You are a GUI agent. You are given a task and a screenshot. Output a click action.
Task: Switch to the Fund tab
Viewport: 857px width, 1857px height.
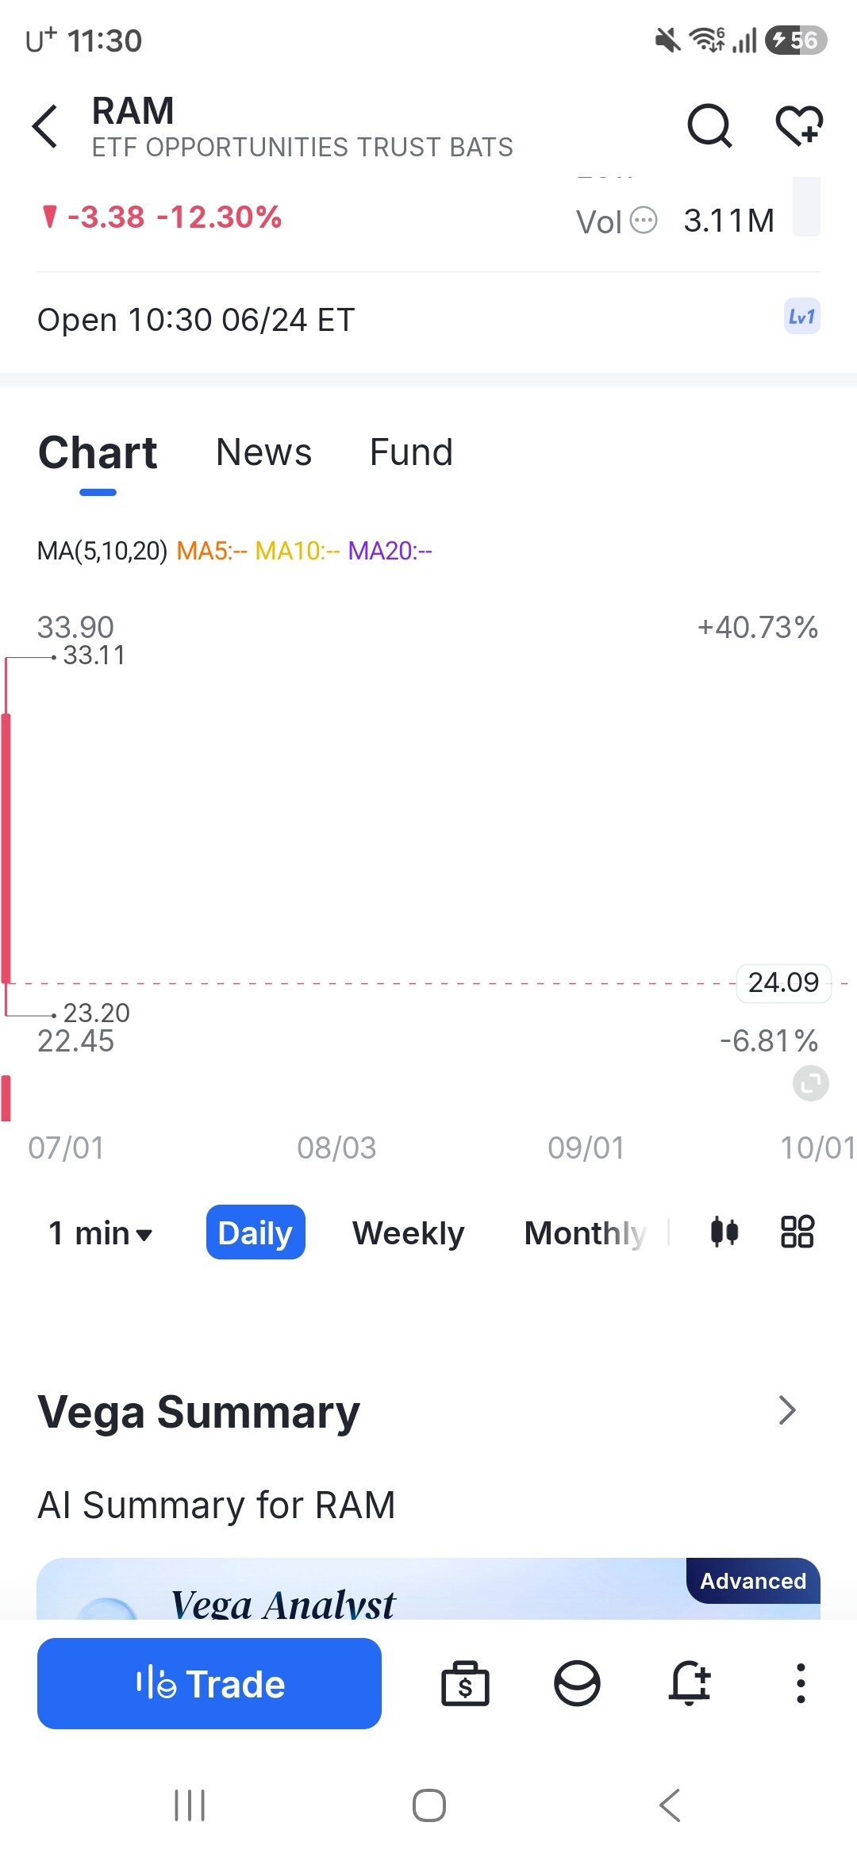click(x=411, y=452)
